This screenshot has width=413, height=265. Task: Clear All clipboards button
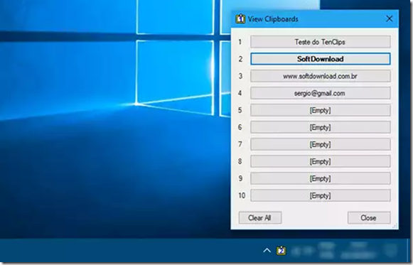tap(260, 217)
